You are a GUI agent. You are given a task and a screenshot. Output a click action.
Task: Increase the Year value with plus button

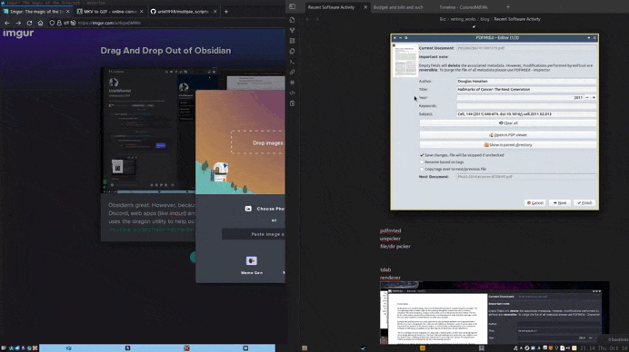click(594, 98)
